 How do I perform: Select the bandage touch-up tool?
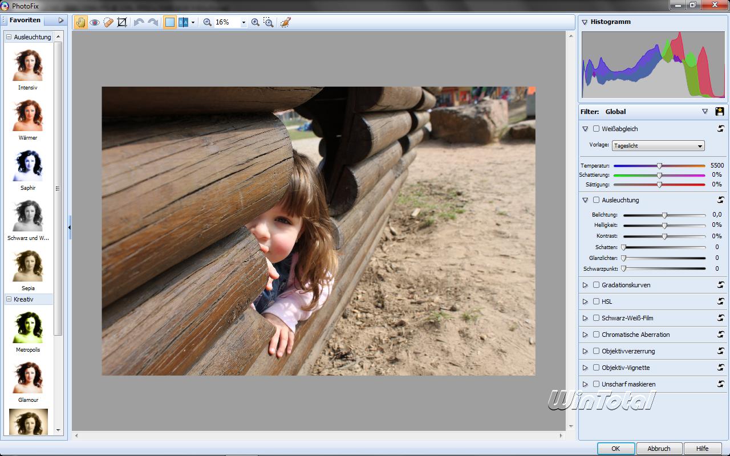point(108,22)
